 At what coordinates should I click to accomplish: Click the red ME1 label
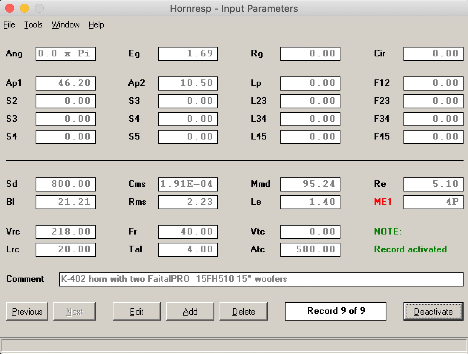383,201
